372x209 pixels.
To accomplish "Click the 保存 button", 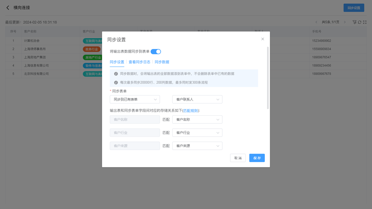I will [x=257, y=158].
